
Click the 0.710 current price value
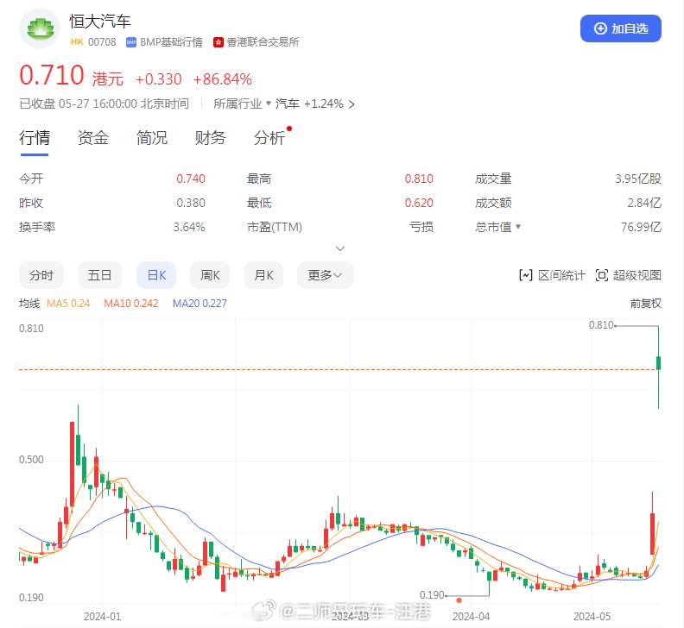coord(52,75)
